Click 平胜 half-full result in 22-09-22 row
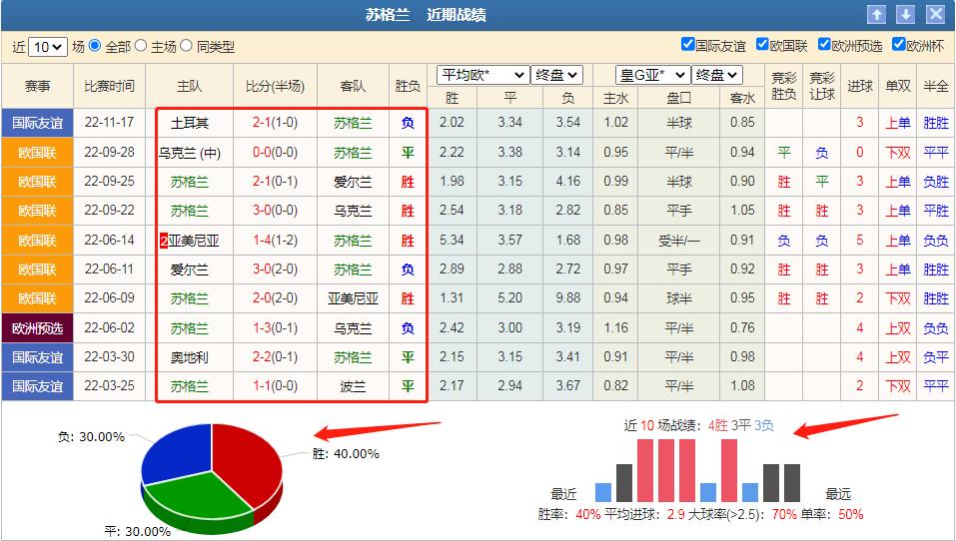This screenshot has width=956, height=541. point(936,211)
